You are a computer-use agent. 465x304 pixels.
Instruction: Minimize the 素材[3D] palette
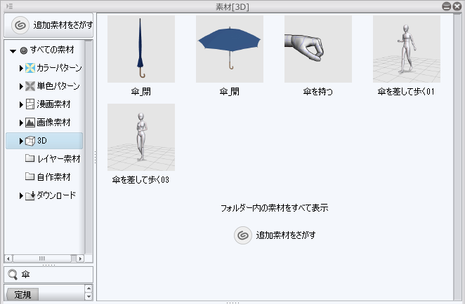446,6
